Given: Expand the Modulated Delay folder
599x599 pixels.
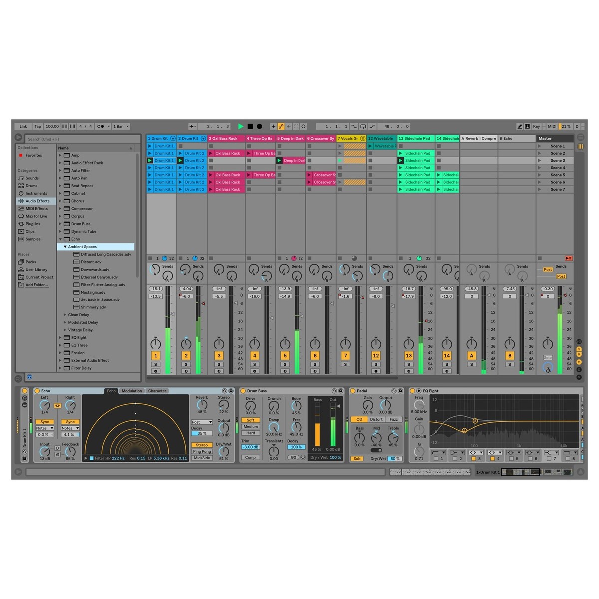Looking at the screenshot, I should 65,322.
